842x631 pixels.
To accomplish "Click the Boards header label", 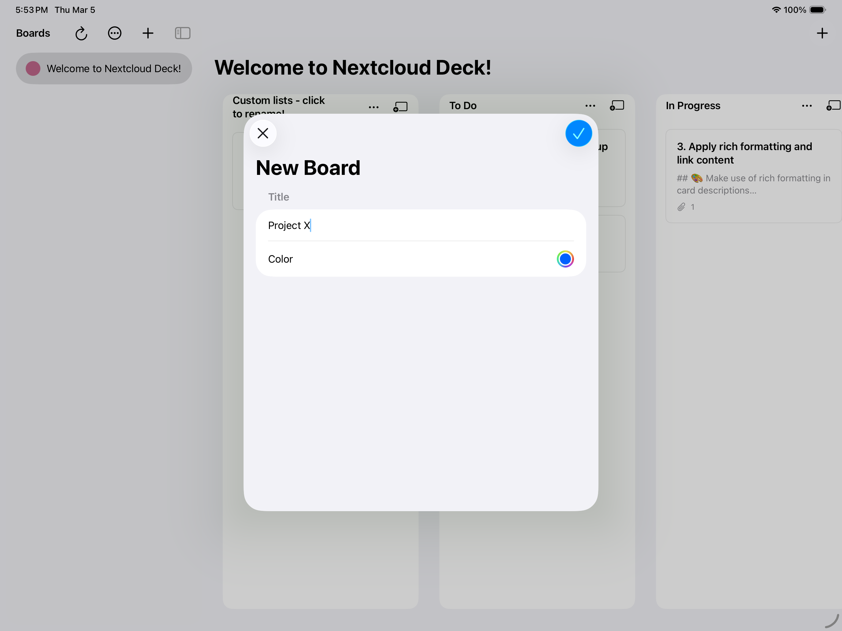I will point(33,33).
